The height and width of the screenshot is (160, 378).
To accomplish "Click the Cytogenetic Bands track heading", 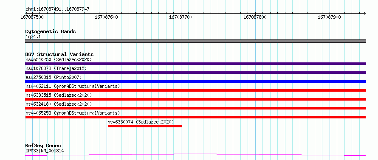I will (x=51, y=31).
